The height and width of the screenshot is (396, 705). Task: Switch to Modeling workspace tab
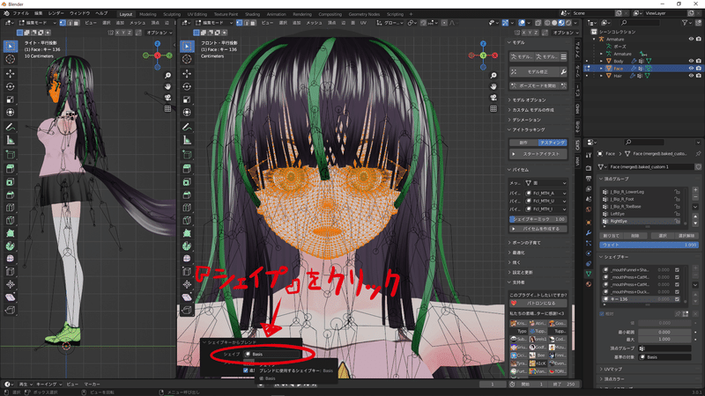pos(147,14)
